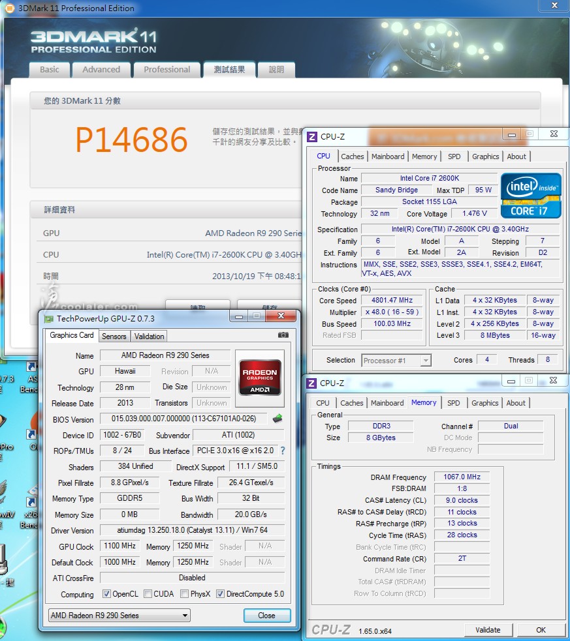
Task: Click the 3DMark 11 title bar icon
Action: tap(10, 8)
